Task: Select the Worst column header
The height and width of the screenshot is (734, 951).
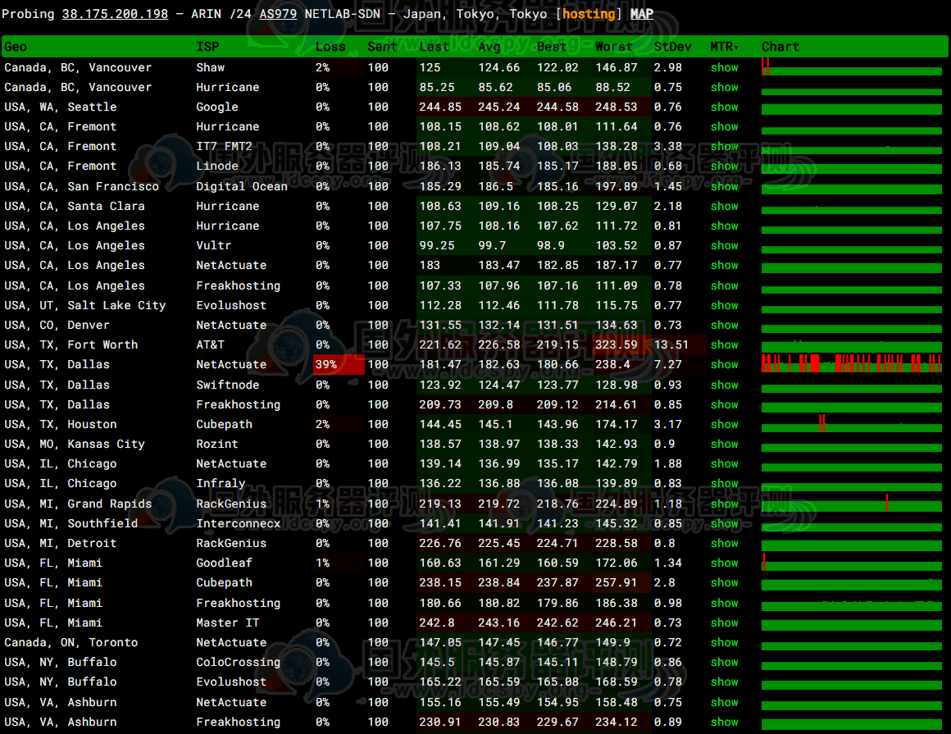Action: (614, 47)
